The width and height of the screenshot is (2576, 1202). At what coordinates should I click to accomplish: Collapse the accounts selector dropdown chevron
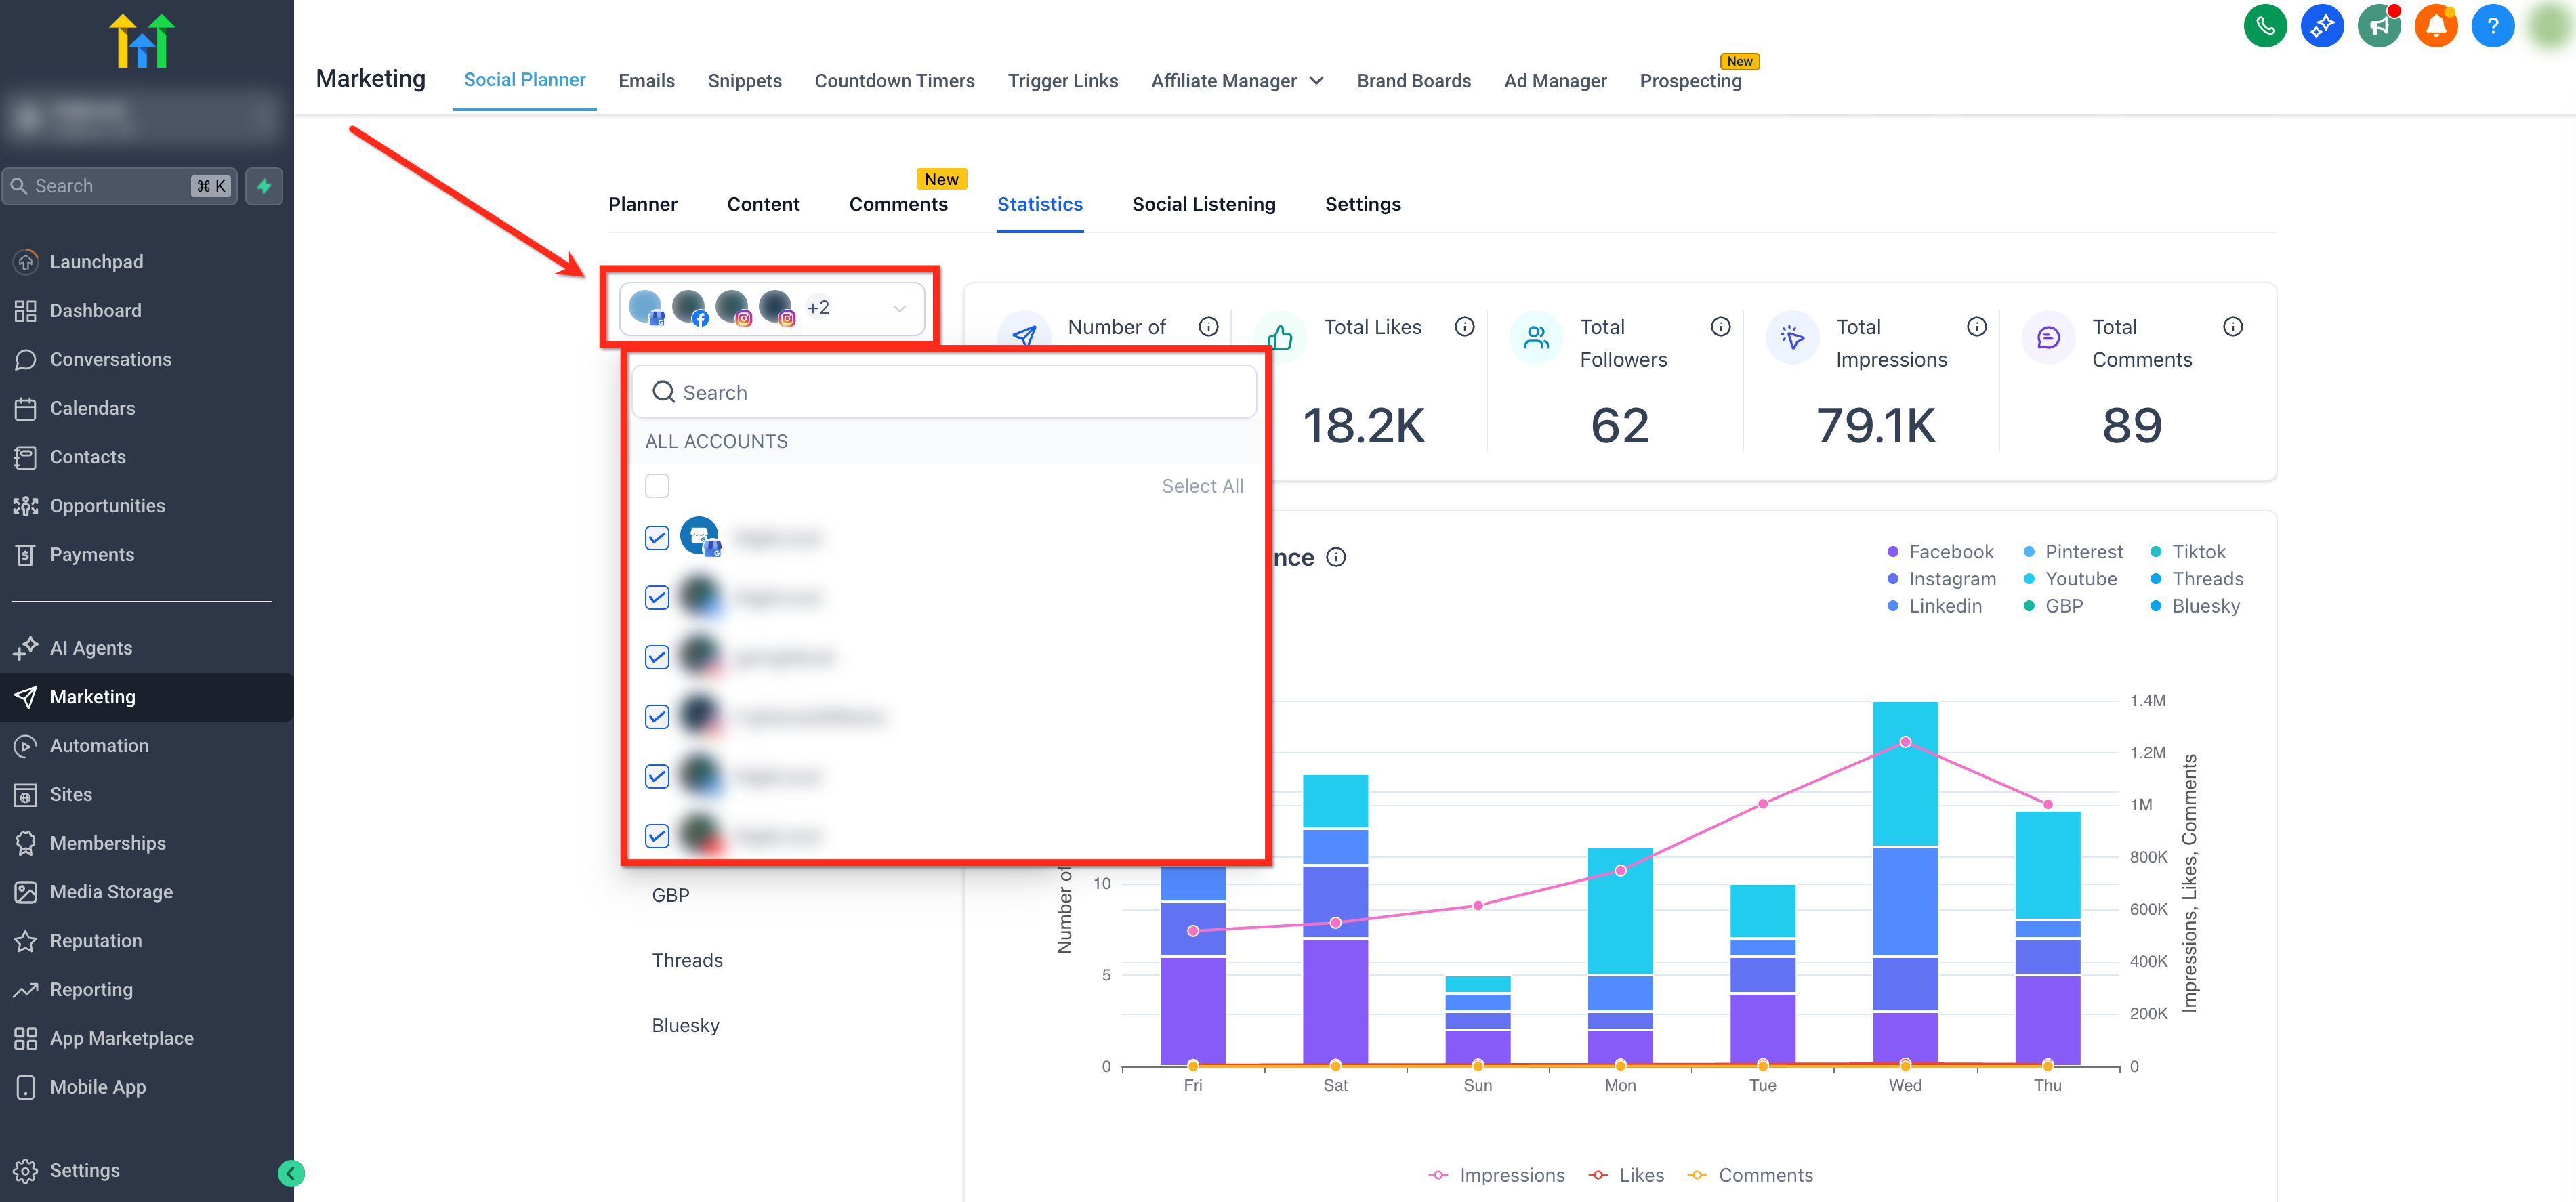point(899,308)
